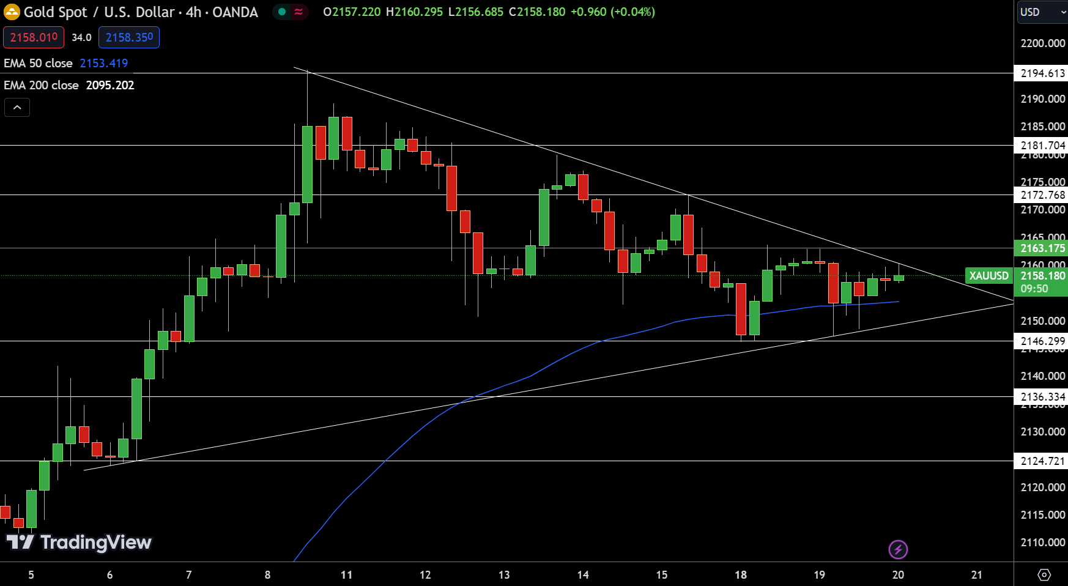Image resolution: width=1068 pixels, height=586 pixels.
Task: Click the 2136.334 price level label
Action: 1041,397
